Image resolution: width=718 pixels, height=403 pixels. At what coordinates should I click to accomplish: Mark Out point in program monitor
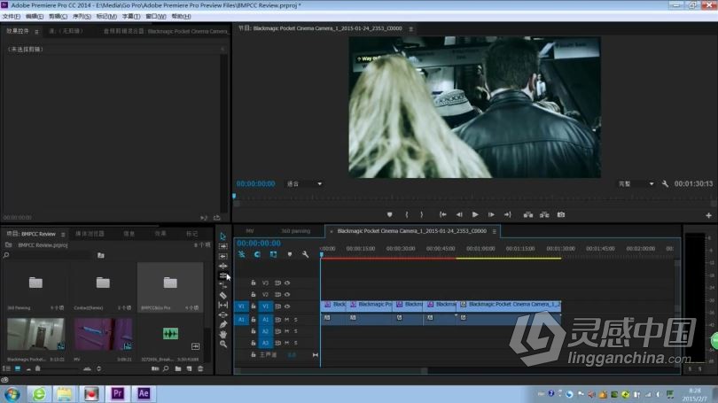tap(422, 214)
